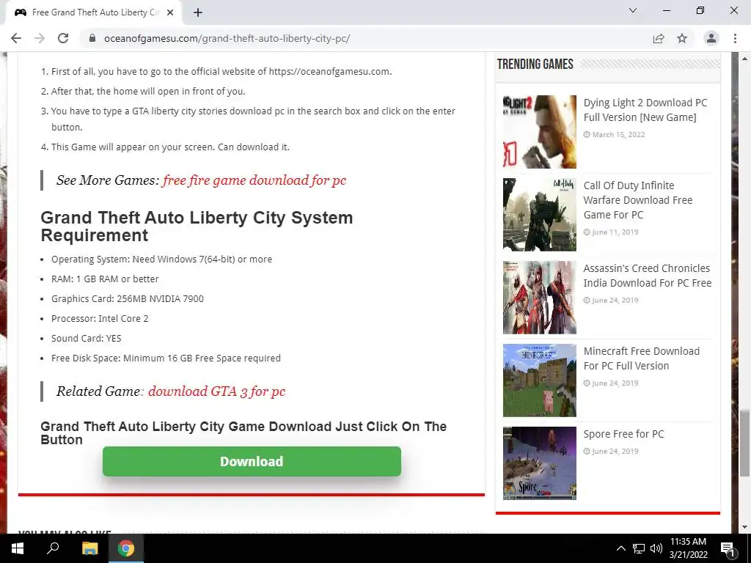The height and width of the screenshot is (563, 751).
Task: Click the page vertical scrollbar thumb
Action: [744, 443]
